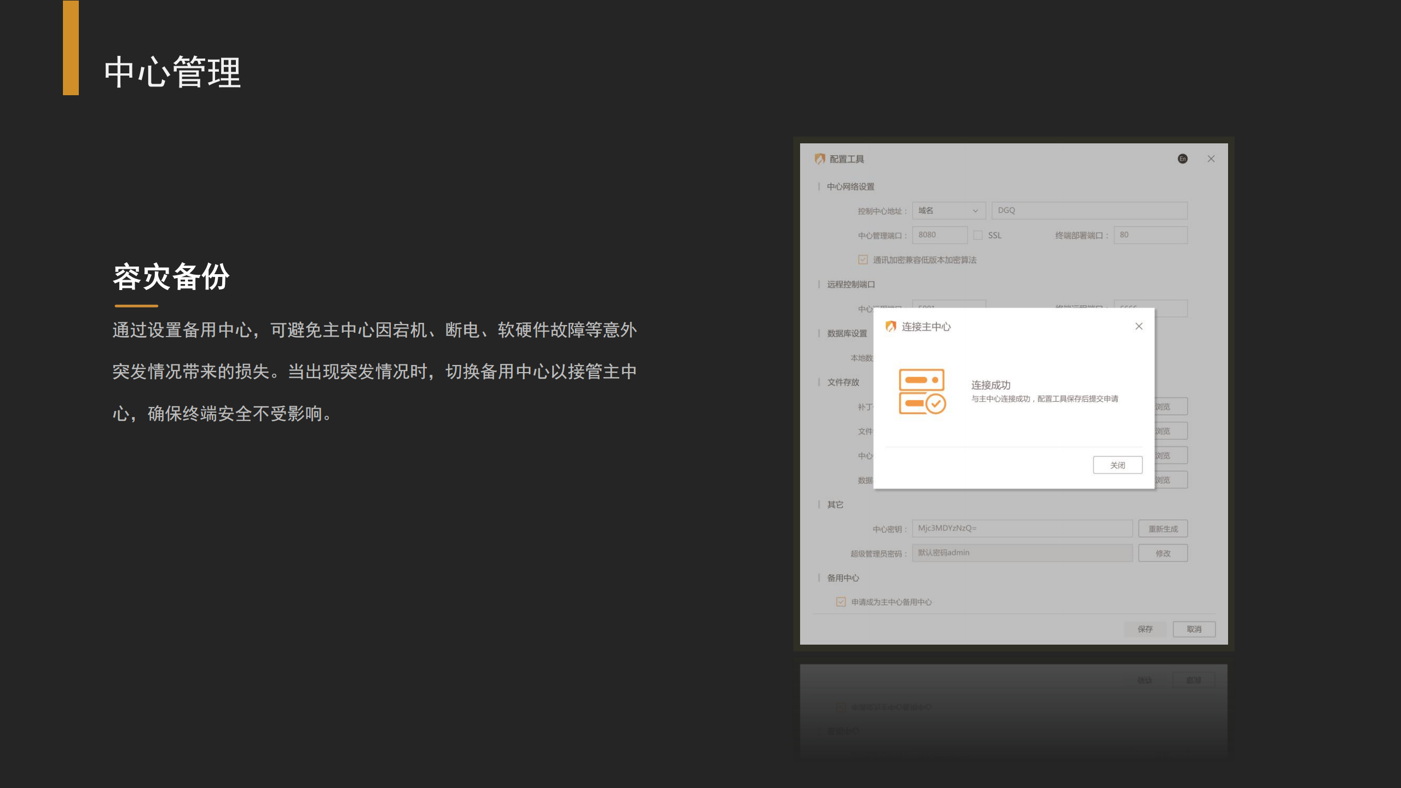Viewport: 1401px width, 788px height.
Task: Click the 配置工具 shield logo icon
Action: point(819,159)
